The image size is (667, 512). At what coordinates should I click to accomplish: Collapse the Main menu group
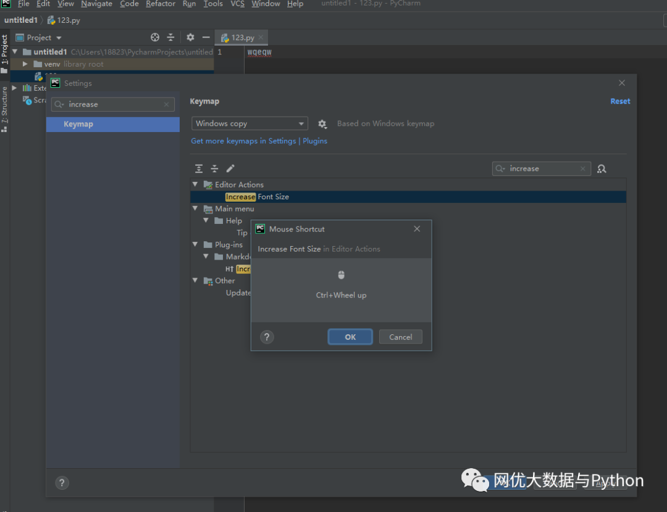(195, 209)
